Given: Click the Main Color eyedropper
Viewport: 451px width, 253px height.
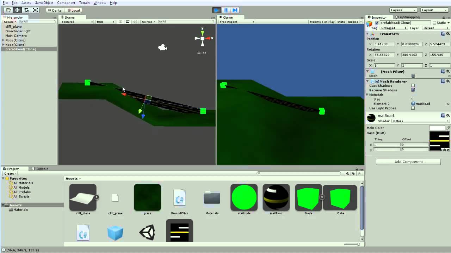Looking at the screenshot, I should point(448,128).
